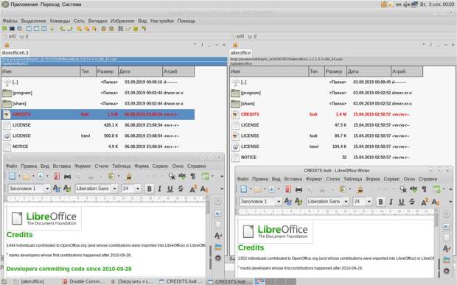This screenshot has height=285, width=457.
Task: Click Spellcheck abc icon in left Writer
Action: coord(182,176)
